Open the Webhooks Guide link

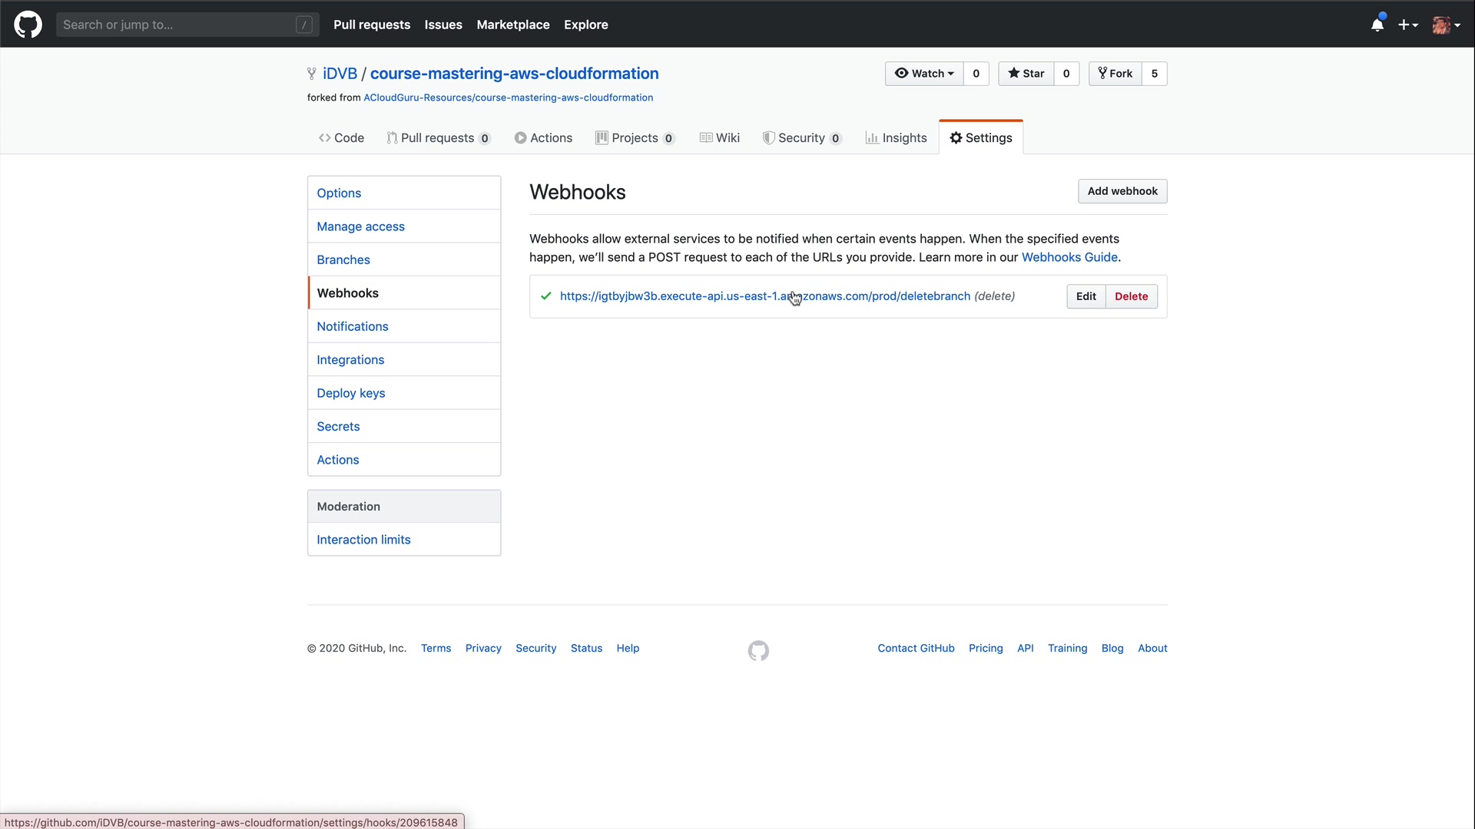1069,257
